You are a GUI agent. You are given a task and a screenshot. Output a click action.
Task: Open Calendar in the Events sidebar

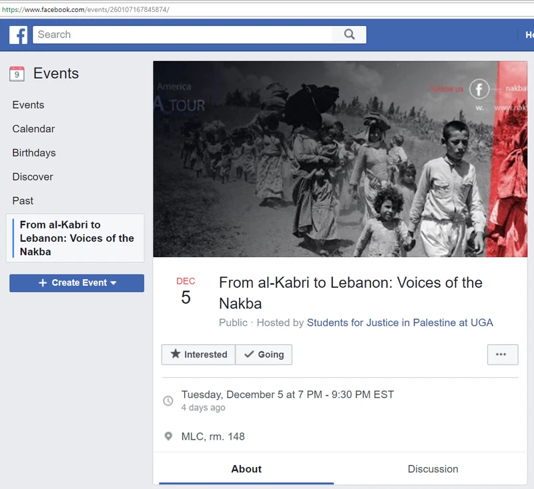pyautogui.click(x=33, y=129)
